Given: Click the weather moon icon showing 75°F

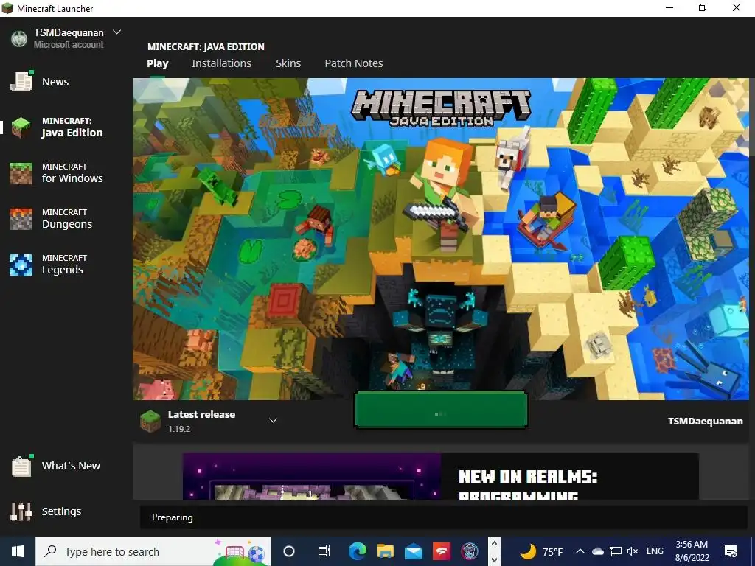Looking at the screenshot, I should coord(529,551).
